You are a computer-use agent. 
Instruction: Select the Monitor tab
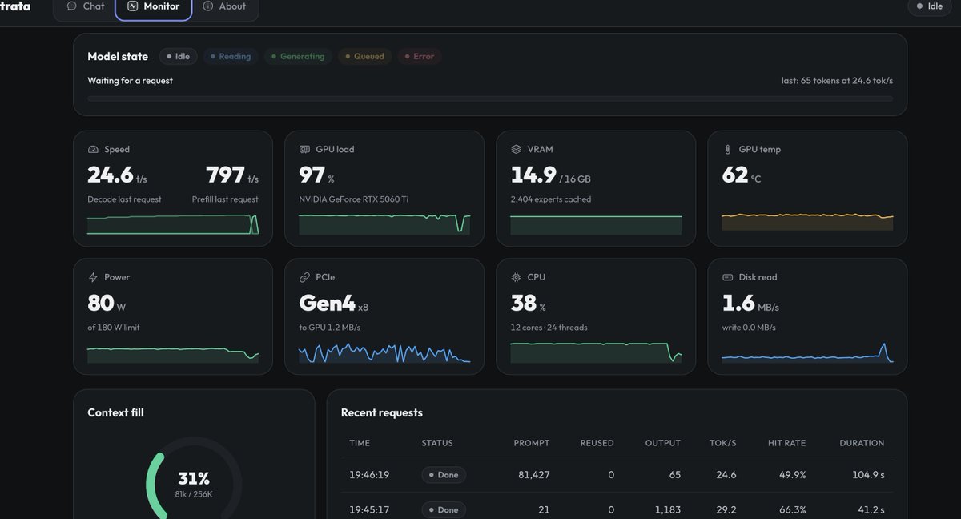pos(154,6)
